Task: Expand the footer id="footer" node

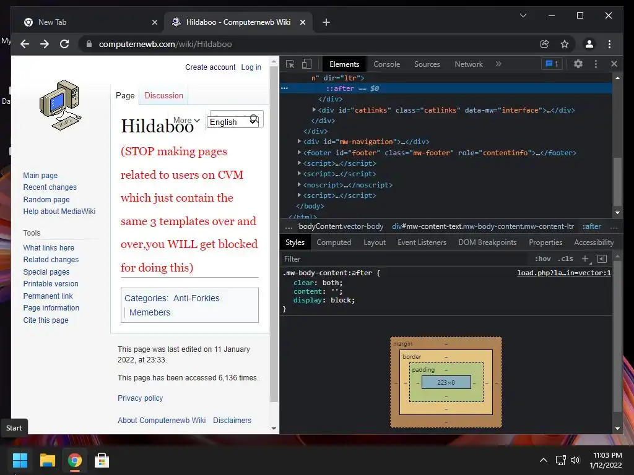Action: [x=299, y=152]
